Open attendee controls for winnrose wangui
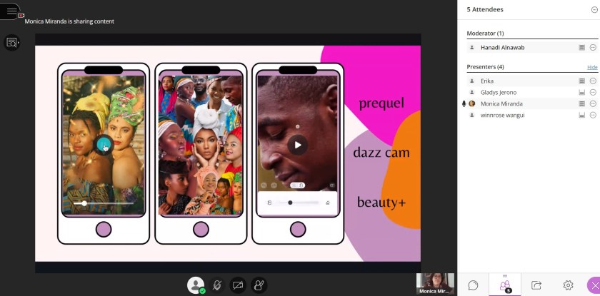600x296 pixels. point(593,115)
